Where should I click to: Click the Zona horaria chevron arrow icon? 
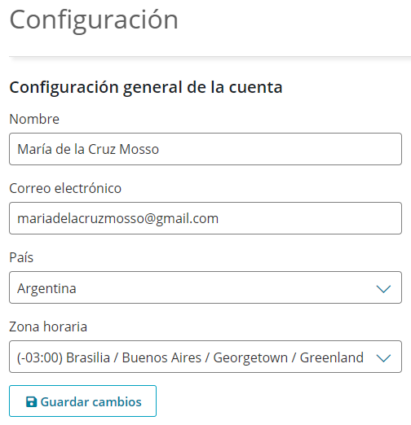tap(383, 358)
